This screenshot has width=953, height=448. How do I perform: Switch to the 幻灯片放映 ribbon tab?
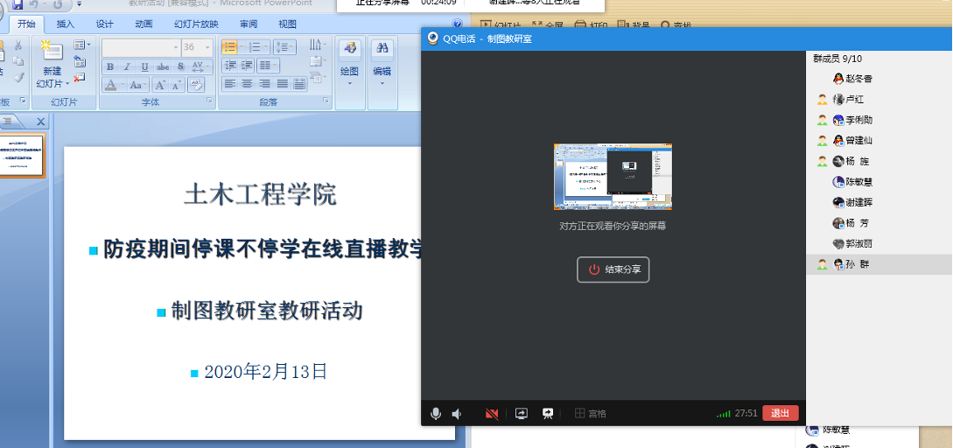click(x=196, y=24)
